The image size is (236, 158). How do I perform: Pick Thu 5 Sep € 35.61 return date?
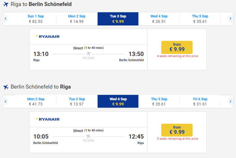click(x=159, y=101)
